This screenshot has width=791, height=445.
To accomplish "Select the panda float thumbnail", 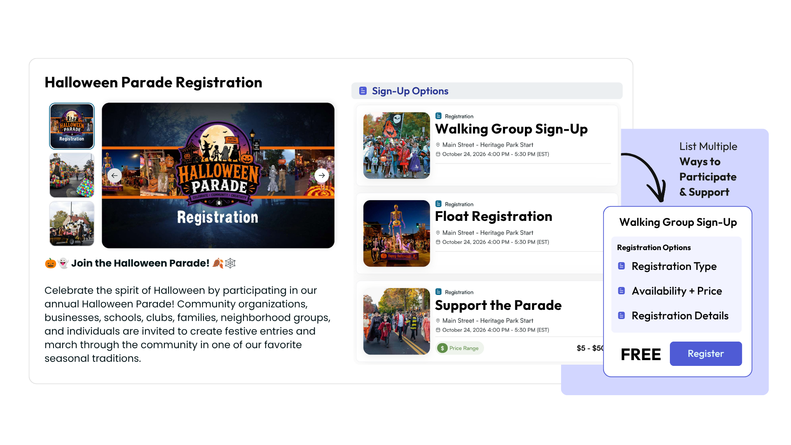I will coord(72,224).
